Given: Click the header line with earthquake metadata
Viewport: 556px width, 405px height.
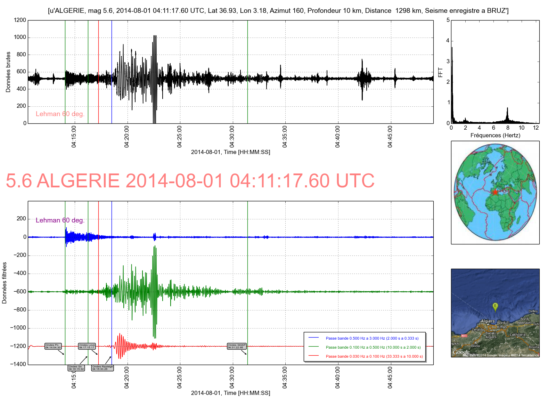Looking at the screenshot, I should (x=278, y=11).
